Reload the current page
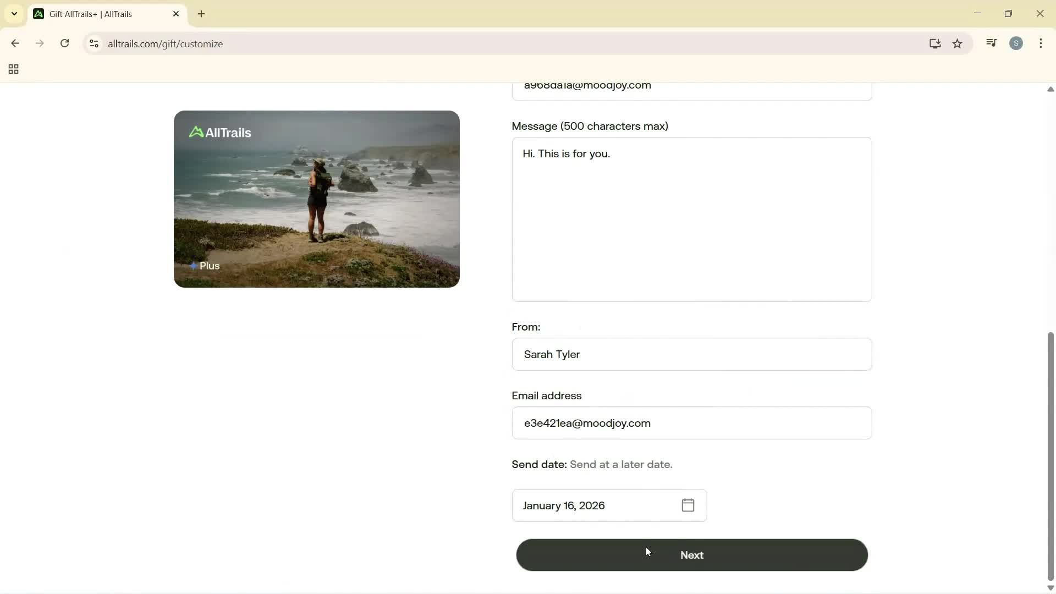Image resolution: width=1056 pixels, height=594 pixels. coord(64,43)
